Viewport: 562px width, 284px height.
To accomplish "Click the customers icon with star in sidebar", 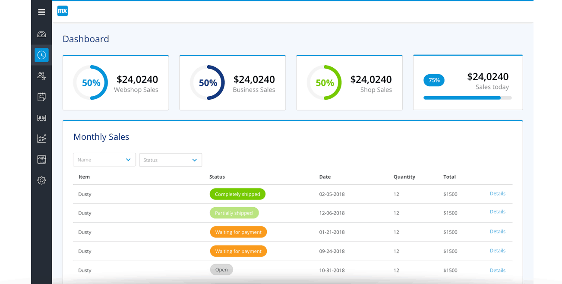I will 41,76.
